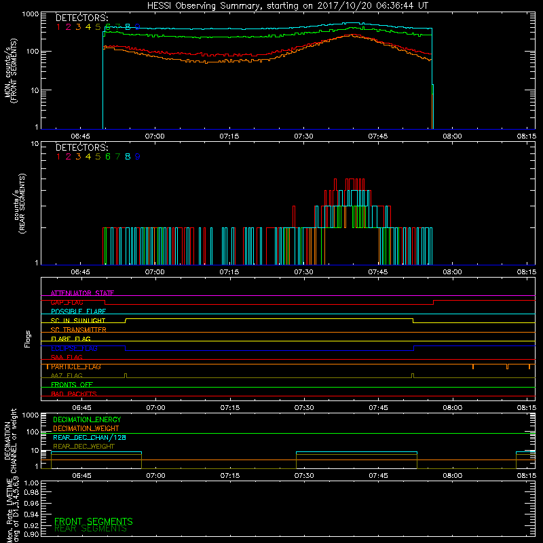Image resolution: width=543 pixels, height=543 pixels.
Task: Select the ECLIPSE_FLAG label
Action: [x=74, y=348]
